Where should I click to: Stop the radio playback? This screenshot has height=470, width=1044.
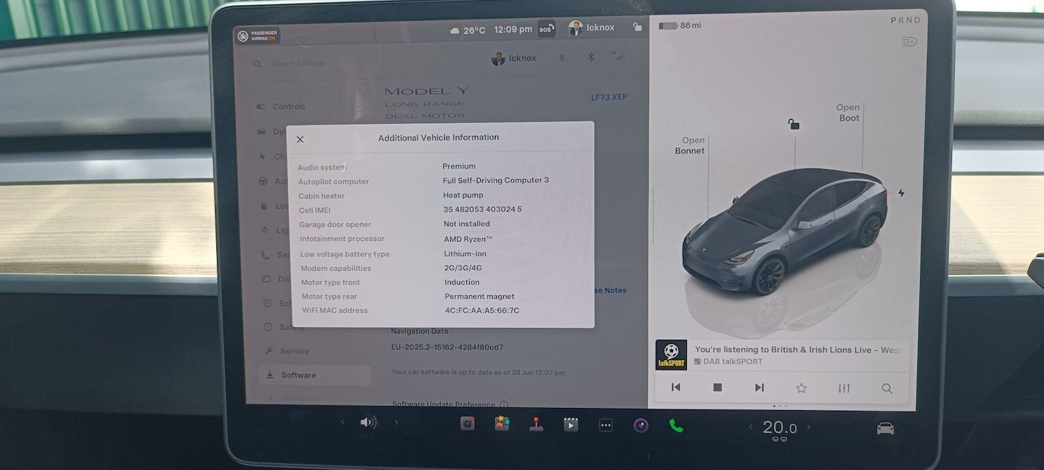point(718,387)
